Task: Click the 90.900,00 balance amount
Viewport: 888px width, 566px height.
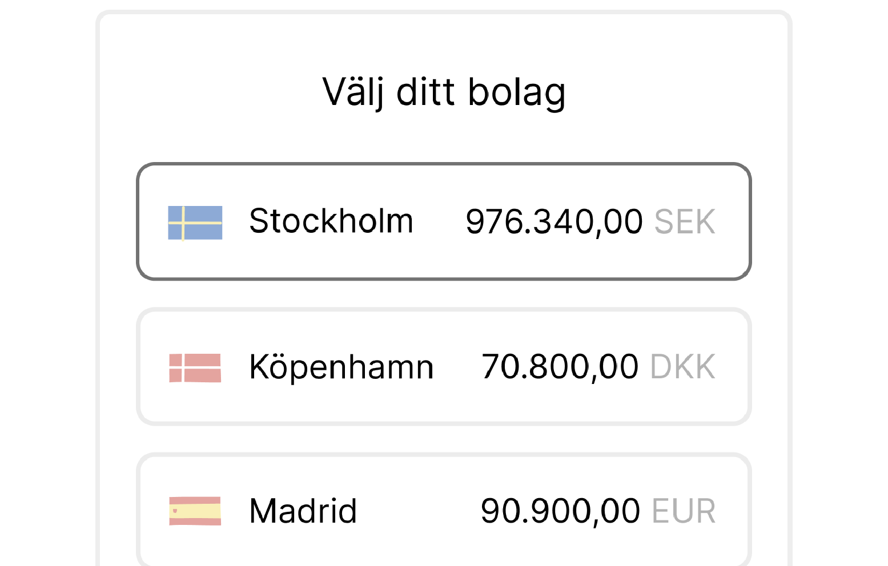Action: (x=560, y=511)
